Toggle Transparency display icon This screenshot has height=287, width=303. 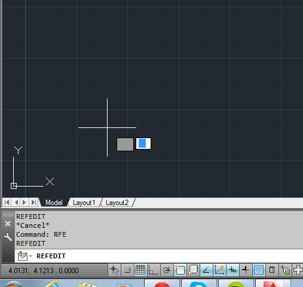pos(259,270)
